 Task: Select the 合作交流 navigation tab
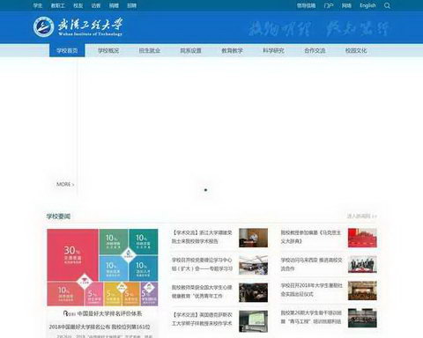[315, 50]
